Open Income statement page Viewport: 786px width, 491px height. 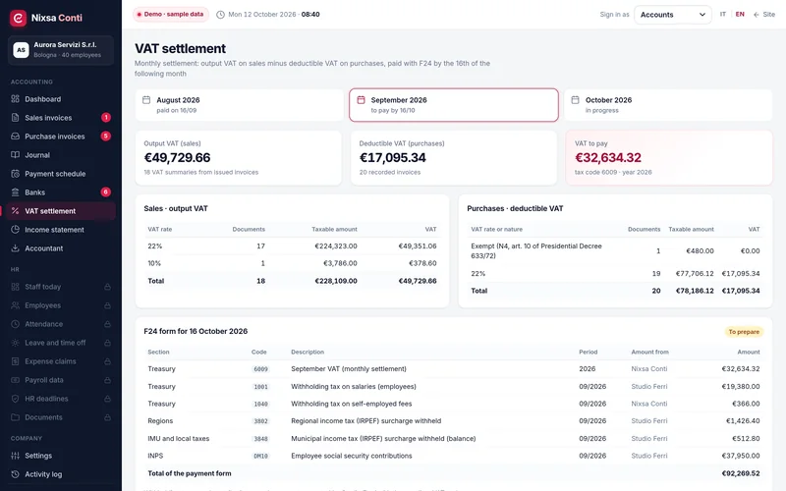click(60, 230)
